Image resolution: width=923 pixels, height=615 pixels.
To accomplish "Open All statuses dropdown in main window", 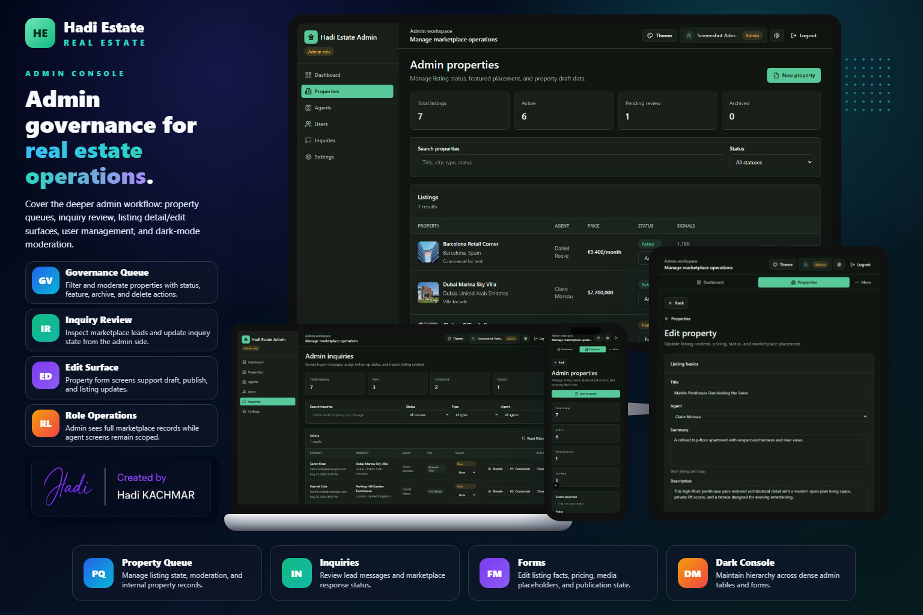I will pos(772,162).
